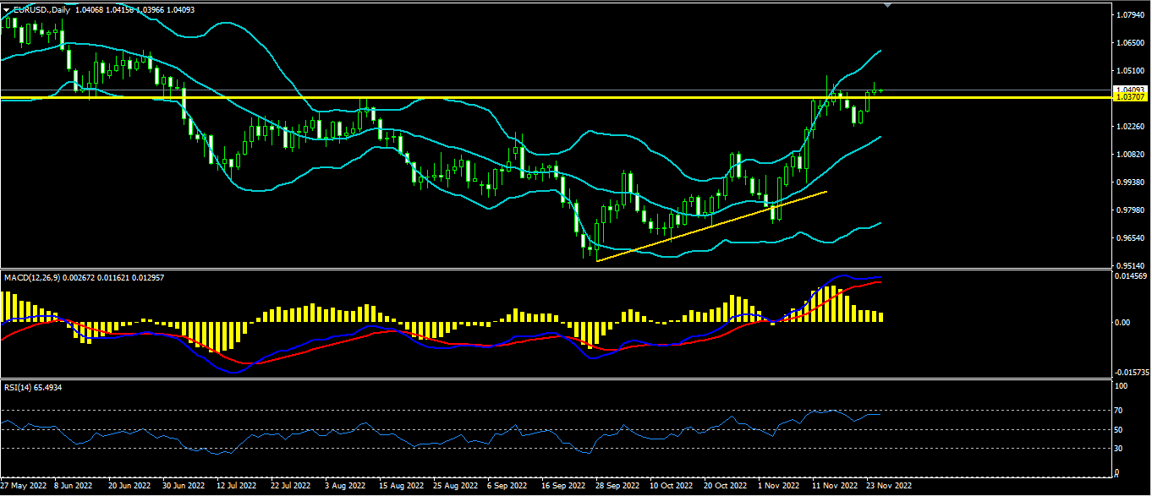The image size is (1152, 496).
Task: Click the RSI 70 level scale value
Action: coord(1121,411)
